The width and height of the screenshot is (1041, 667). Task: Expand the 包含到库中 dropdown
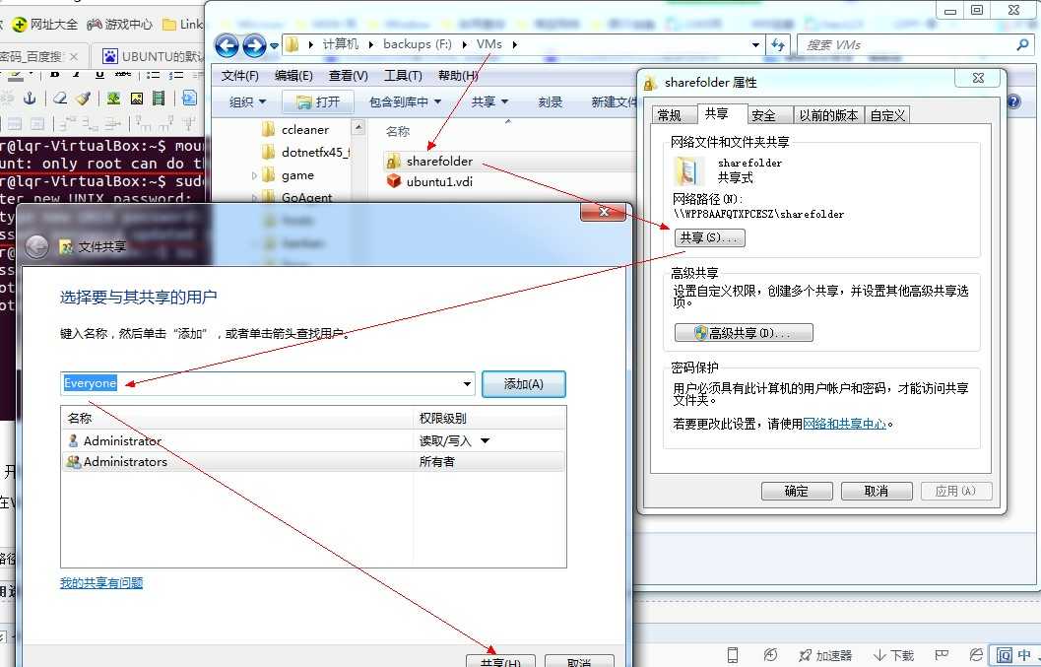click(405, 101)
